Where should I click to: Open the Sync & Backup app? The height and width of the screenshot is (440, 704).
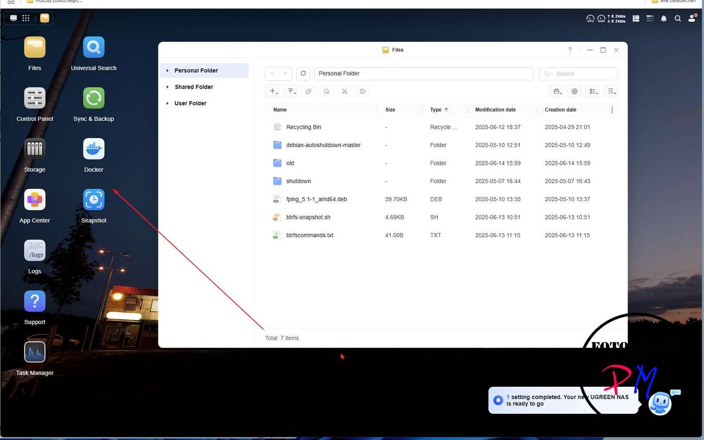coord(94,98)
